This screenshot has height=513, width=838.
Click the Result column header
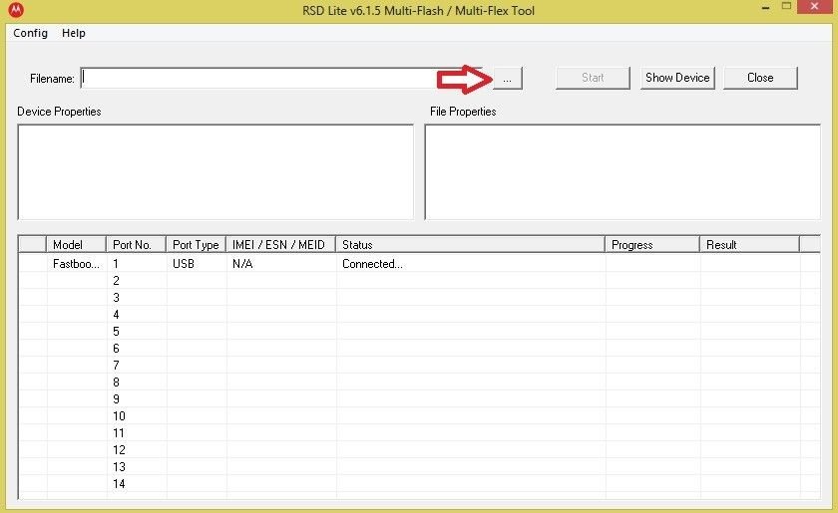click(x=749, y=244)
